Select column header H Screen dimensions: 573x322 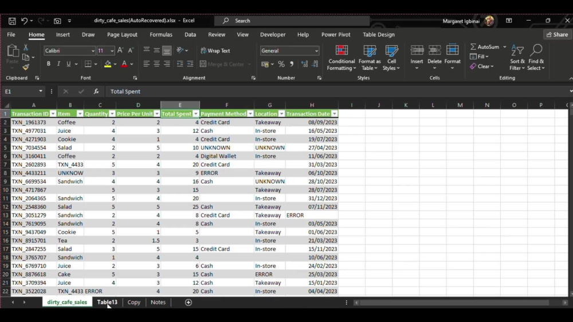[312, 105]
